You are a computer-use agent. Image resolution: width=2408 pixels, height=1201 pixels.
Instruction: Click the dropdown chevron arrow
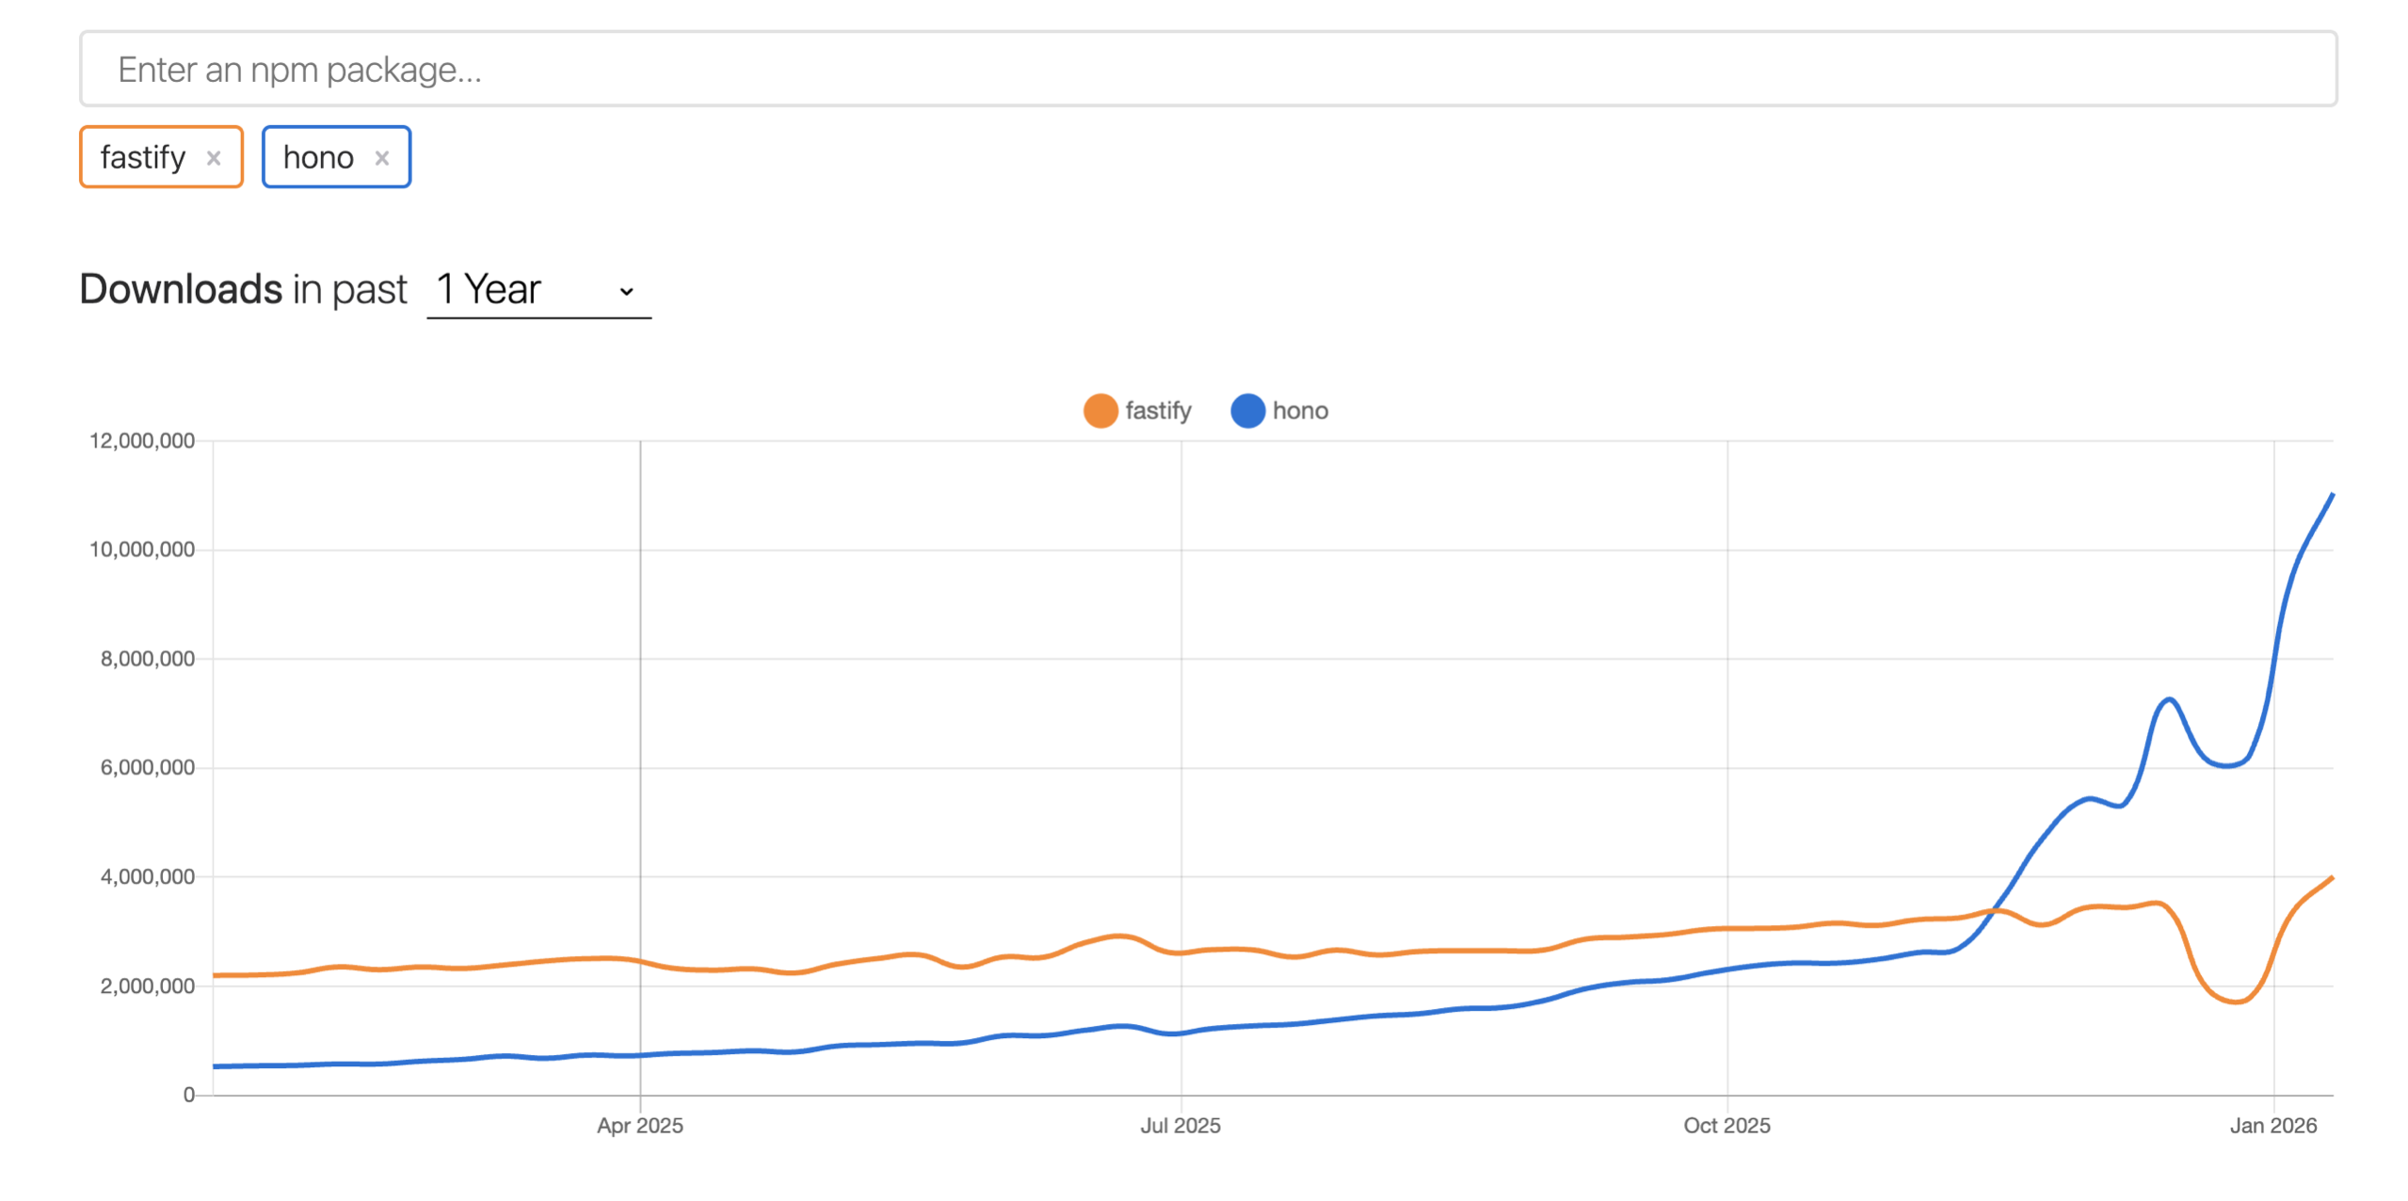point(626,292)
